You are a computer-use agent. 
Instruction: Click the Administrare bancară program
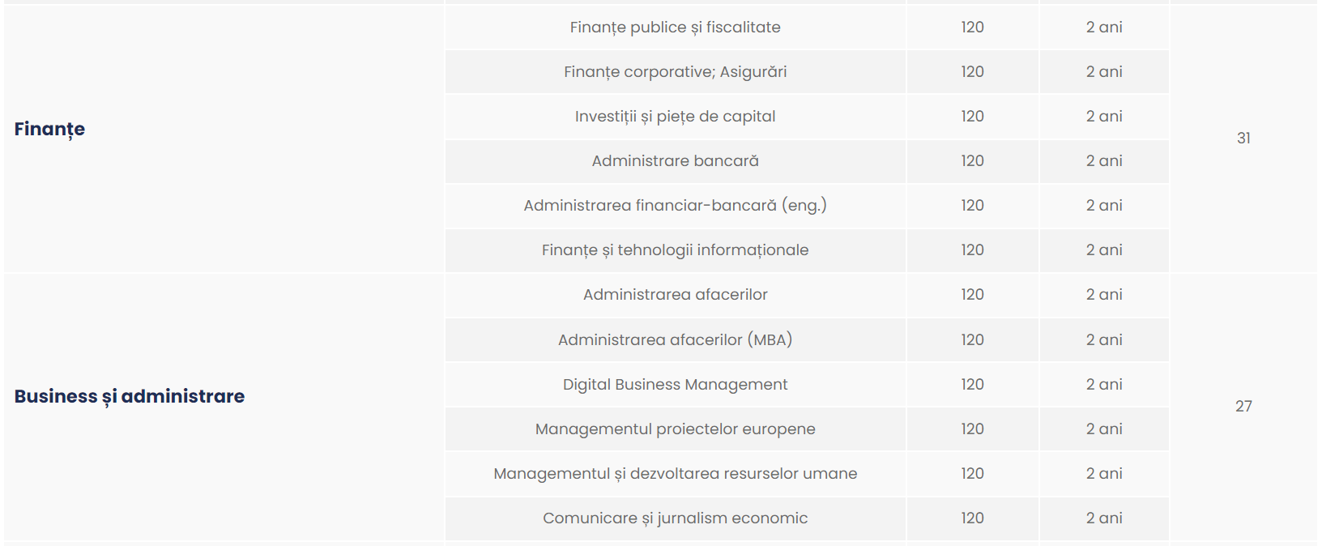coord(675,160)
